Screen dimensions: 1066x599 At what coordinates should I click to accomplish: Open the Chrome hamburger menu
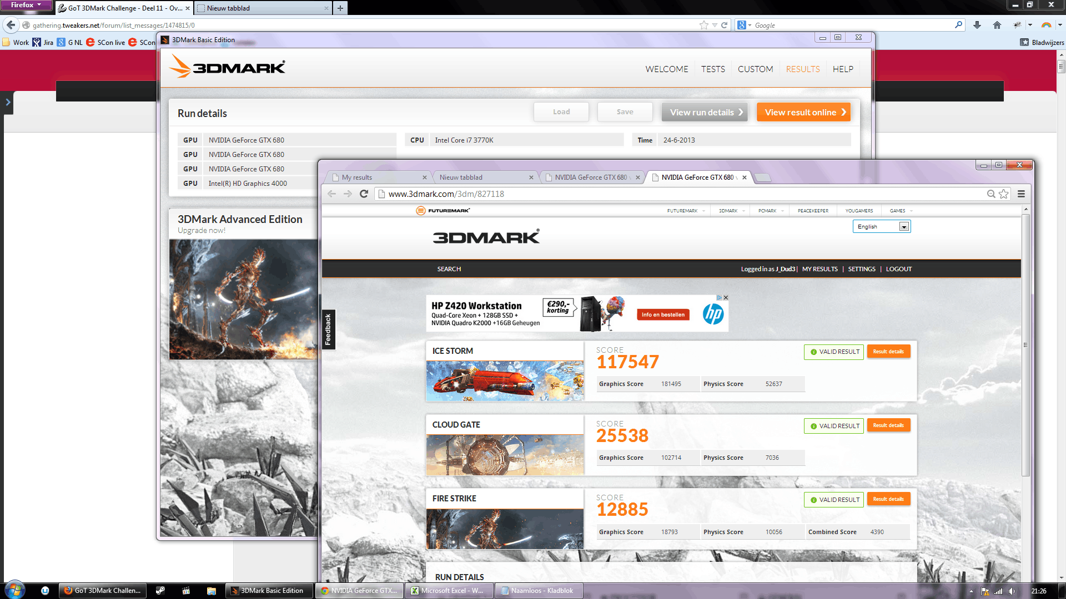(1021, 194)
